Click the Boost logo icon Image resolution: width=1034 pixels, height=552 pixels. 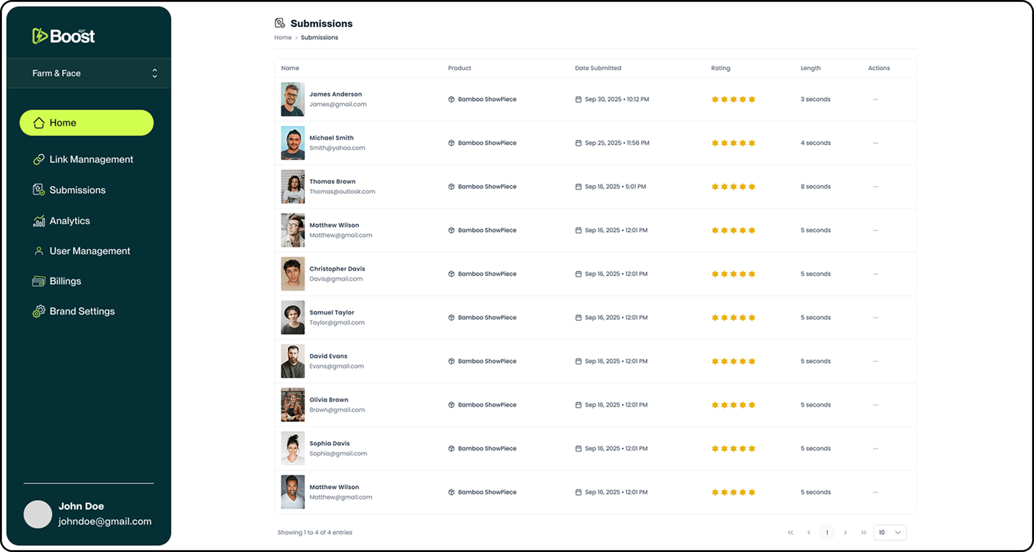pyautogui.click(x=40, y=36)
